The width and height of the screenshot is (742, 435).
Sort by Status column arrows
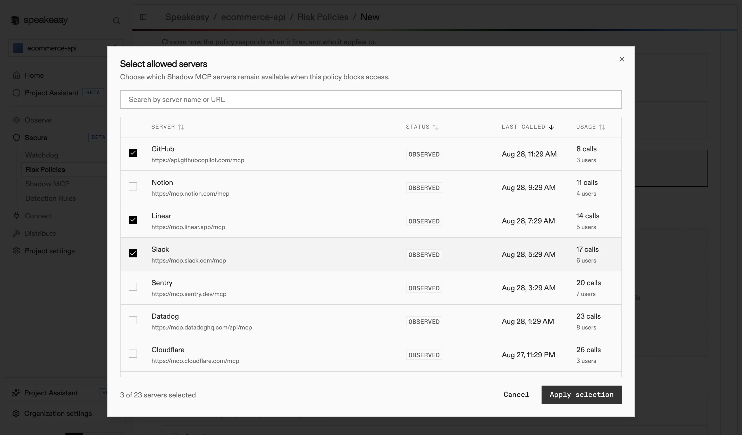[x=435, y=127]
